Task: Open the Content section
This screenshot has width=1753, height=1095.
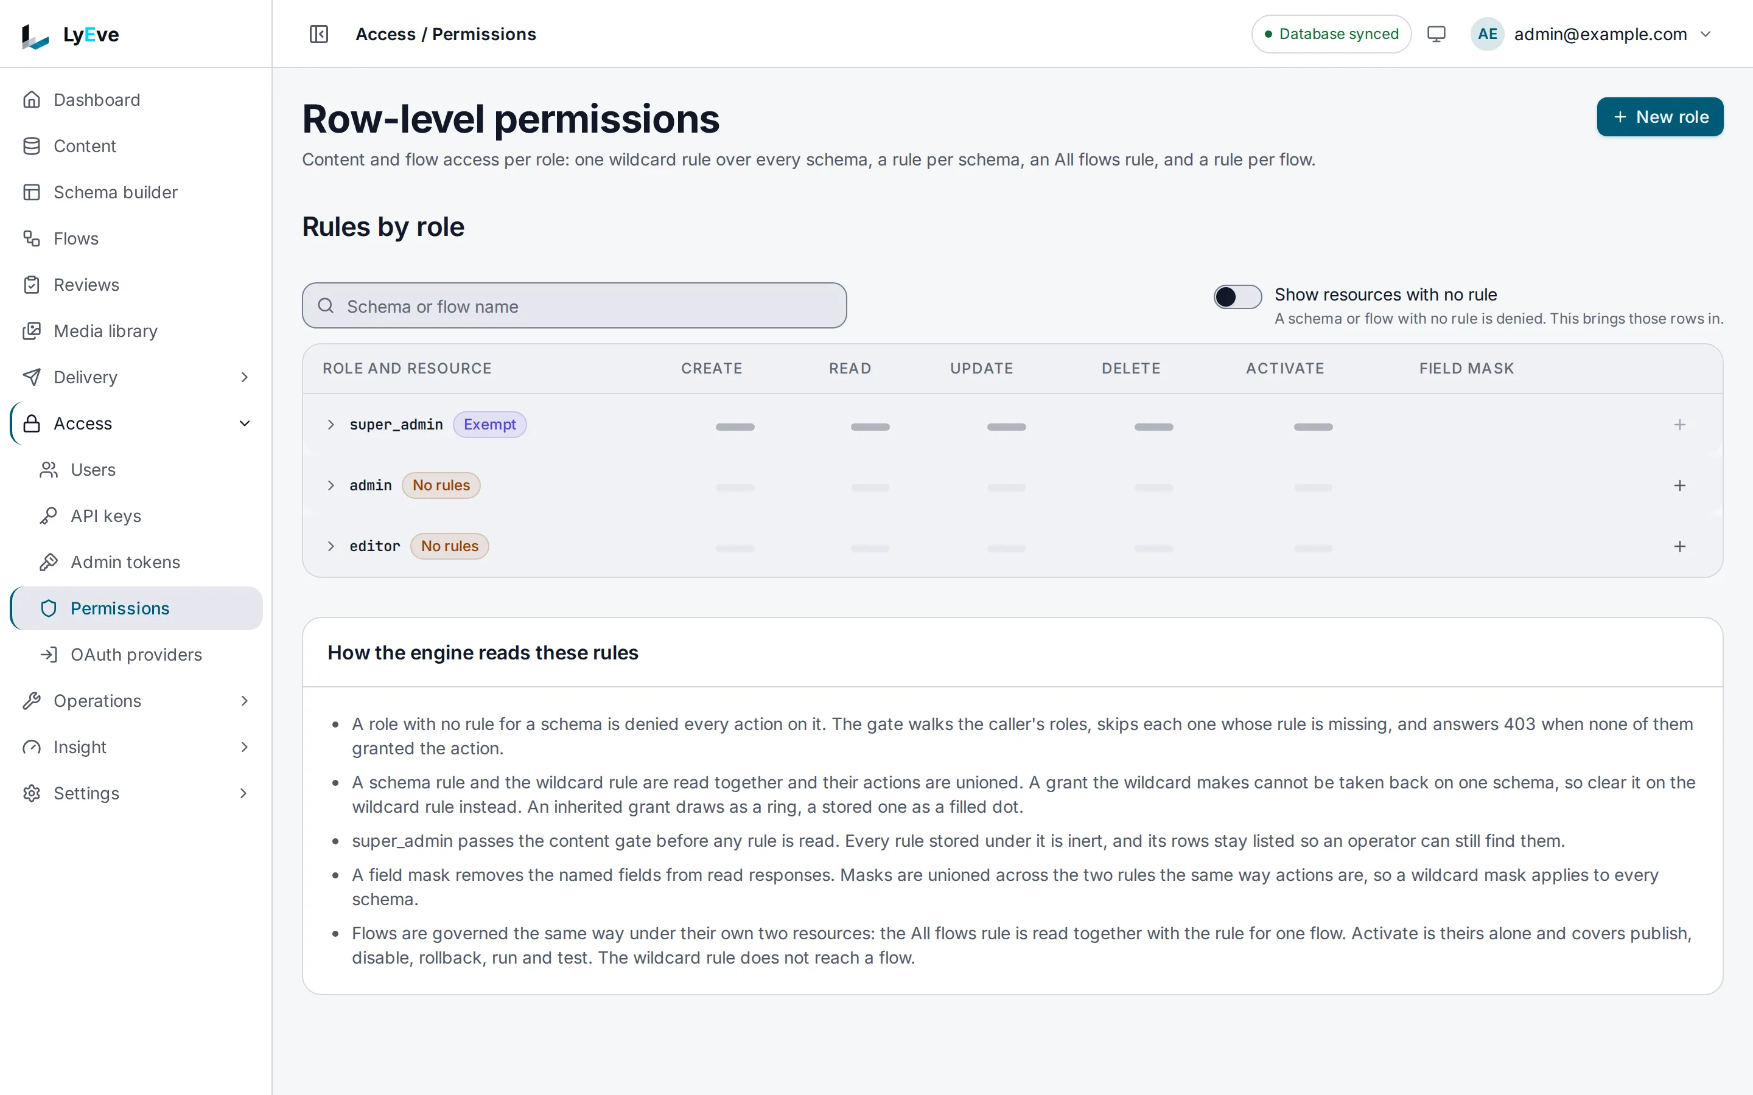Action: 136,146
